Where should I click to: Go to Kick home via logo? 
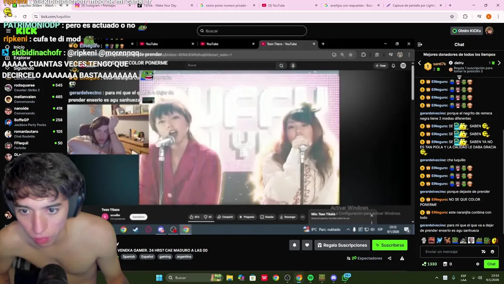(26, 31)
